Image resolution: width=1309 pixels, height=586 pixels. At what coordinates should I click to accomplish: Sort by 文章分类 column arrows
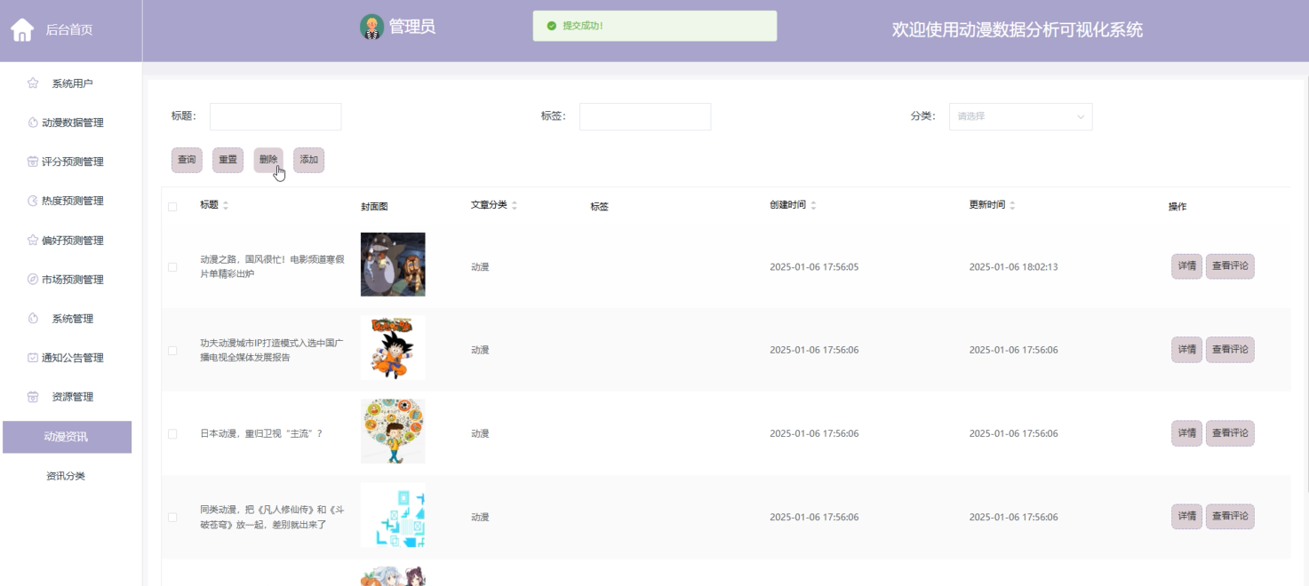515,205
